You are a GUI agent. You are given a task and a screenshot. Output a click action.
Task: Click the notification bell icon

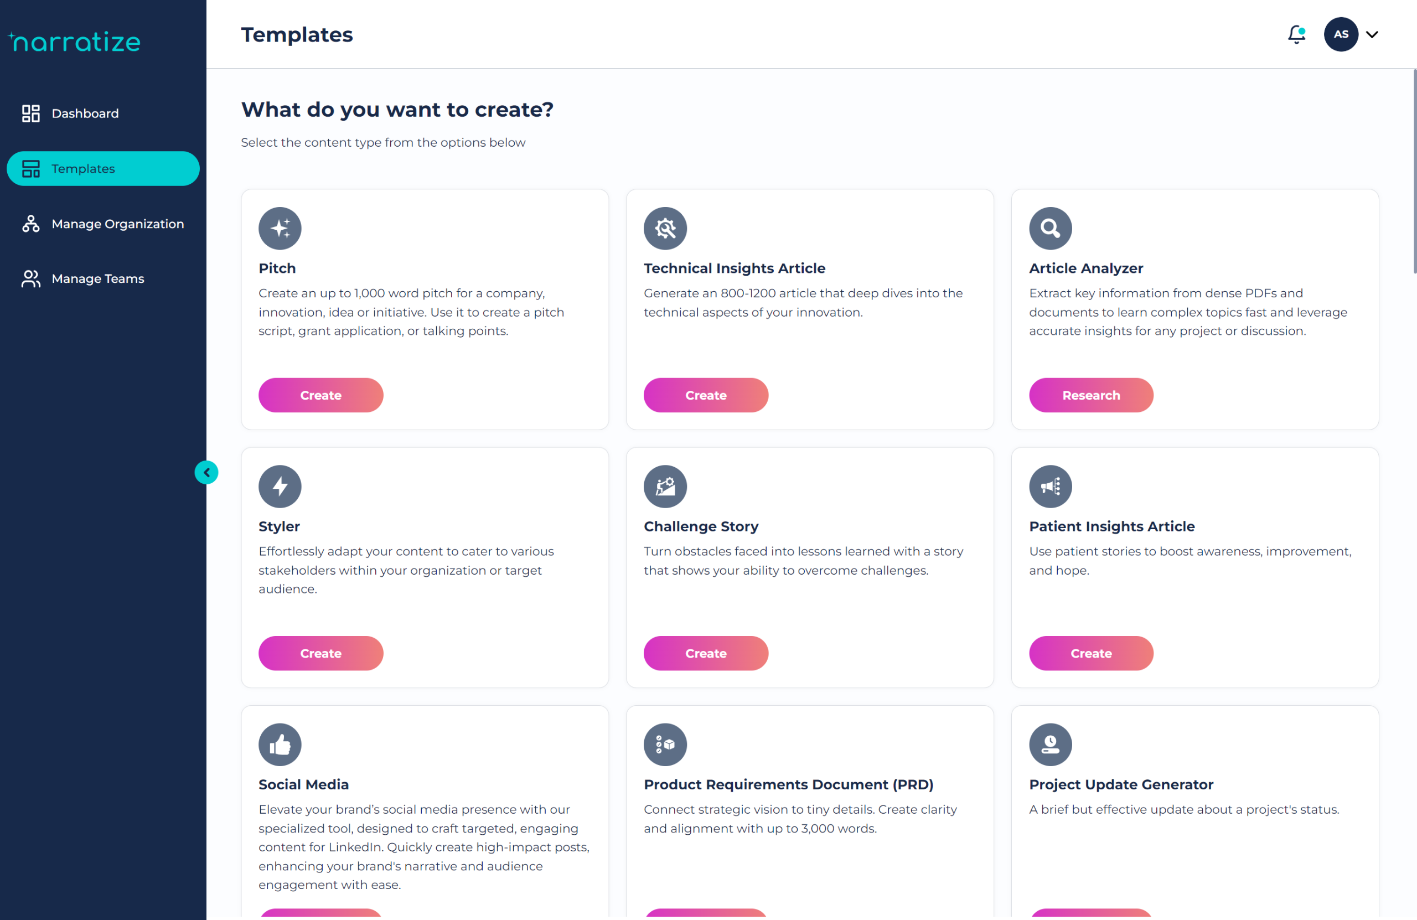coord(1296,34)
